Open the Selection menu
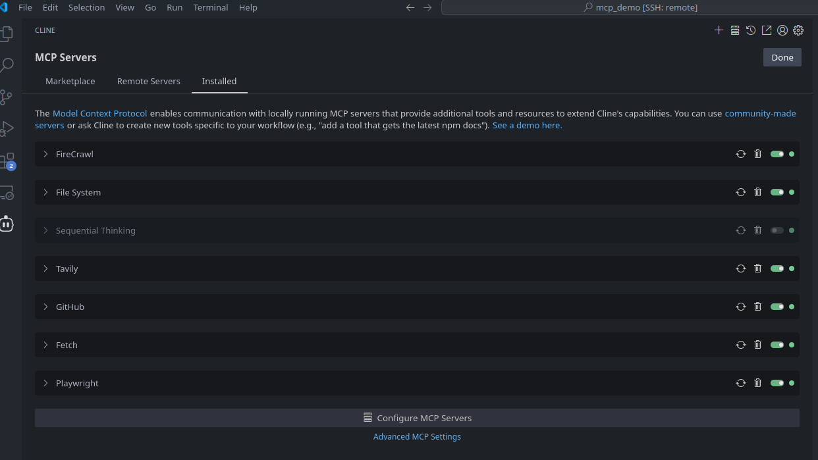Screen dimensions: 818x460 click(87, 7)
